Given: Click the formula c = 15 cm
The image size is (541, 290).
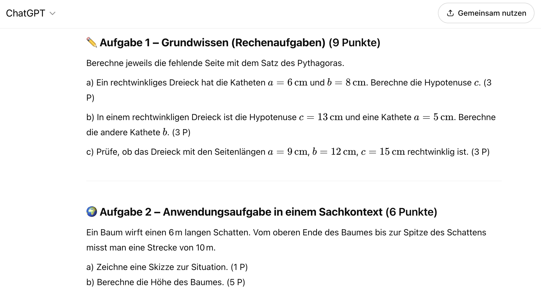Looking at the screenshot, I should pos(383,152).
